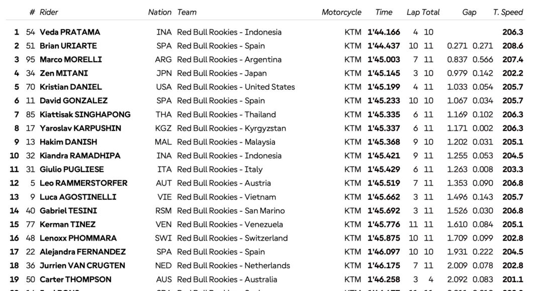
Task: Click the Time column header
Action: [x=384, y=12]
